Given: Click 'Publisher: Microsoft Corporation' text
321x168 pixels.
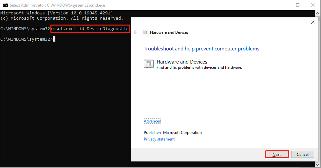Looking at the screenshot, I should (x=173, y=133).
